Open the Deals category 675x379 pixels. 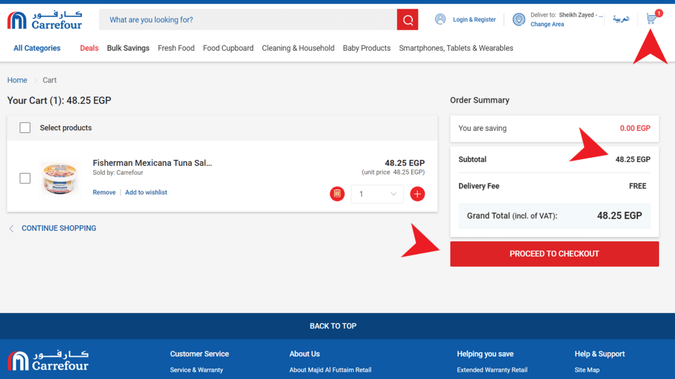tap(89, 48)
